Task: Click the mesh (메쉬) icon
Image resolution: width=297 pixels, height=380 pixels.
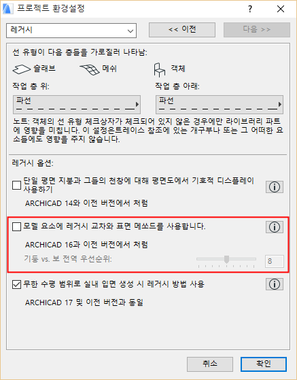Action: click(90, 70)
